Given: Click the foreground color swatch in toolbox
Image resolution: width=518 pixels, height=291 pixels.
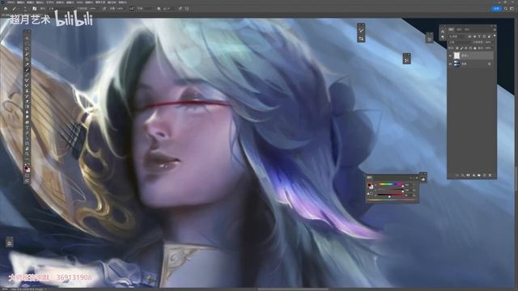Looking at the screenshot, I should [26, 167].
